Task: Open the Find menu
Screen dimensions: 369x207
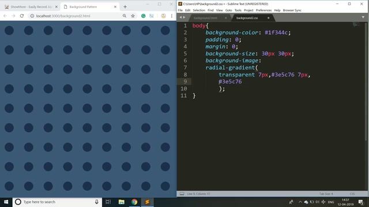Action: (210, 10)
